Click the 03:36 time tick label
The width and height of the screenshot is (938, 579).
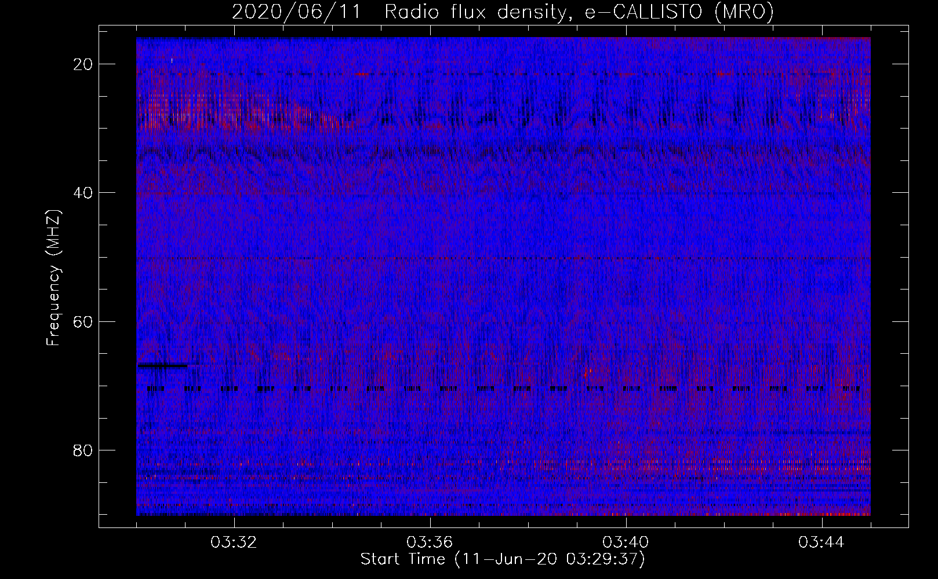click(430, 543)
